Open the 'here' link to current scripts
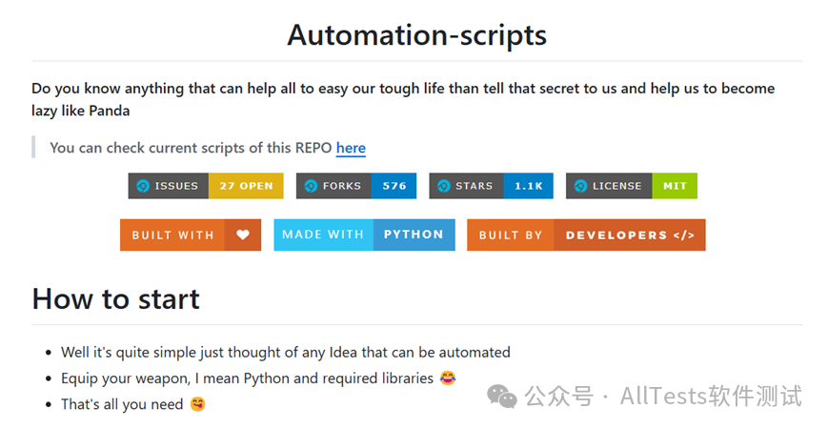 [x=351, y=148]
